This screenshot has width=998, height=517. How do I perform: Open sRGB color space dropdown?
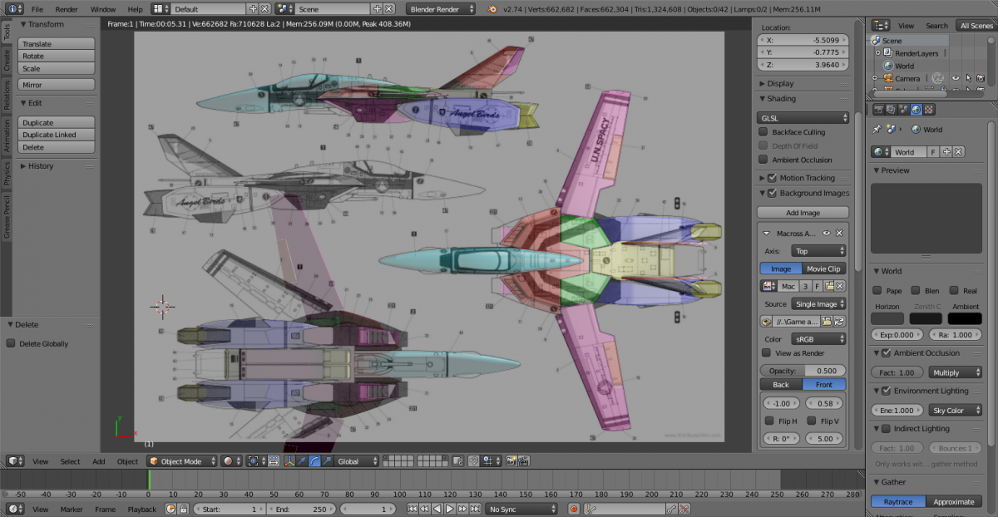click(818, 339)
